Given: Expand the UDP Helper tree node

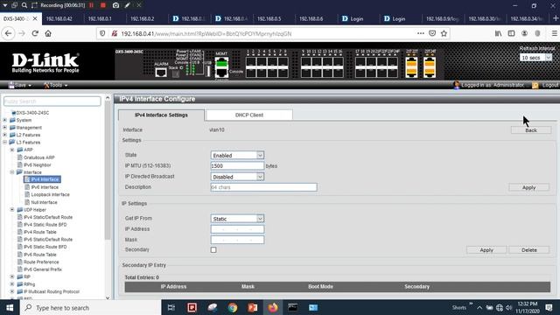Looking at the screenshot, I should tap(12, 210).
